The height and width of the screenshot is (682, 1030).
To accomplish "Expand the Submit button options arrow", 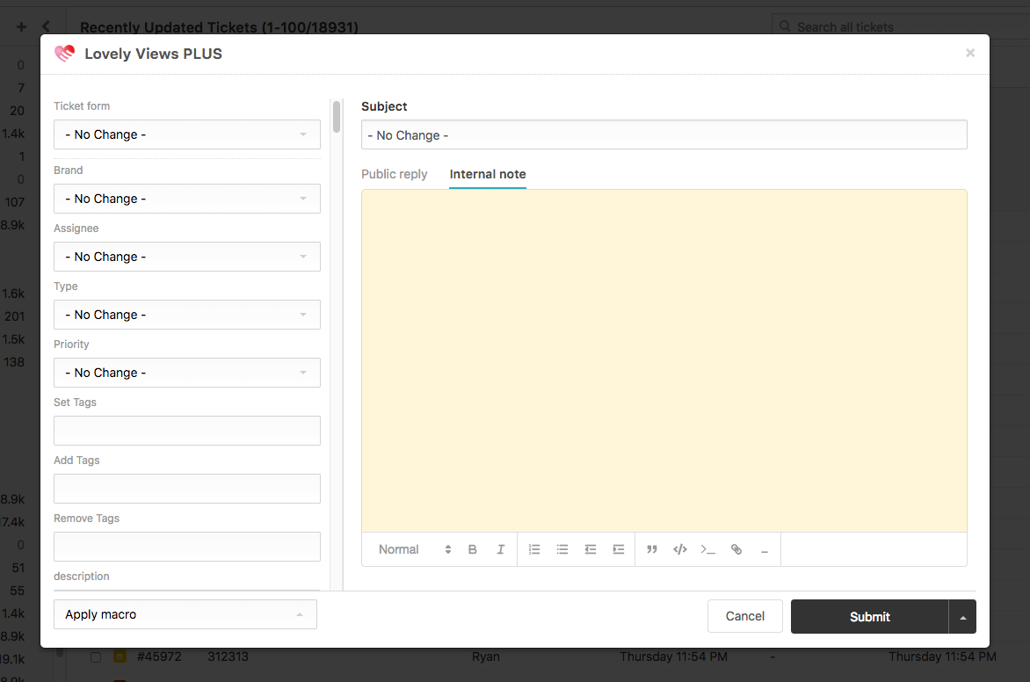I will tap(962, 616).
